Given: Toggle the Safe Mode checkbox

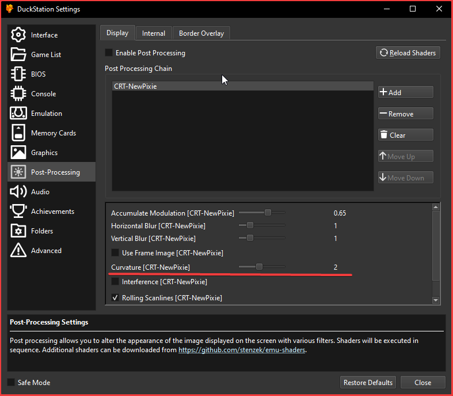Looking at the screenshot, I should point(11,382).
